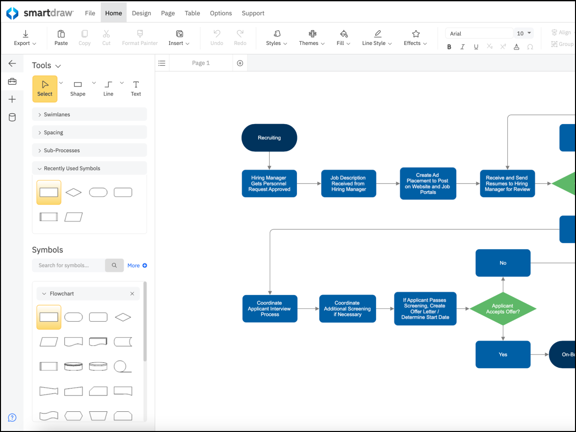Open the font size 10 dropdown
The image size is (576, 432).
tap(524, 34)
